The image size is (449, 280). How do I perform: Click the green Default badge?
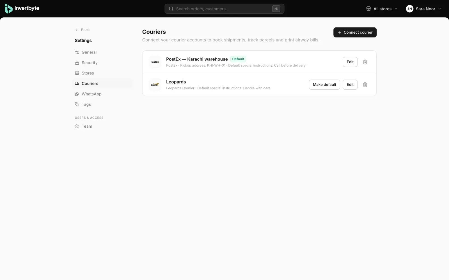(238, 59)
